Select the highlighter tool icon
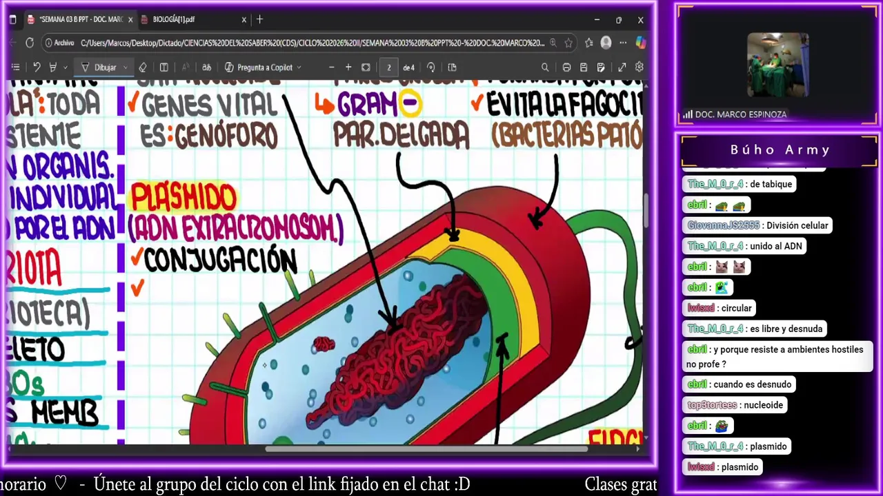The height and width of the screenshot is (496, 883). click(x=52, y=67)
